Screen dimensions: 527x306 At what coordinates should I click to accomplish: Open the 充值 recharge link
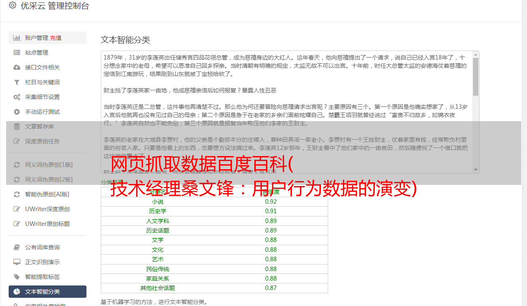[x=56, y=38]
